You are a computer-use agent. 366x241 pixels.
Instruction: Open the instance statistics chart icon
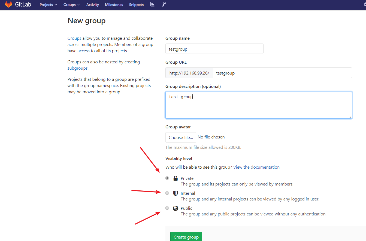(x=152, y=4)
